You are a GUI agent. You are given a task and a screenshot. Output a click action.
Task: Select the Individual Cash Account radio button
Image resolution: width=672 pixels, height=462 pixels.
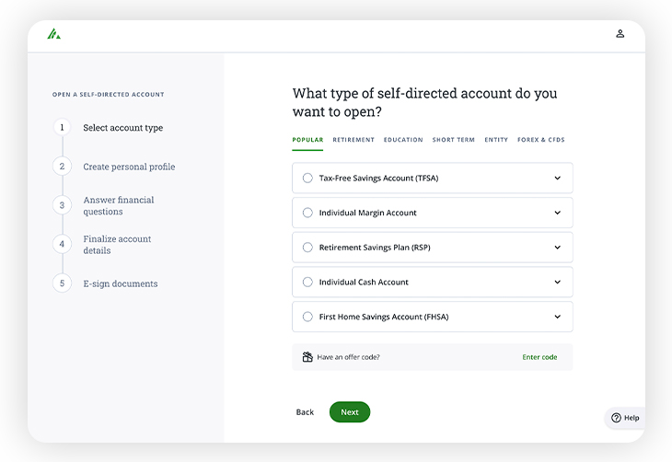[x=307, y=283]
